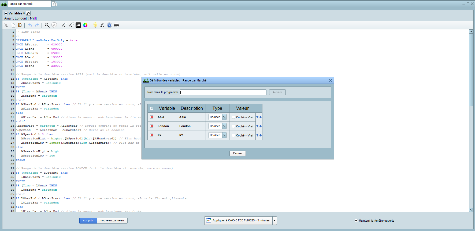Image resolution: width=475 pixels, height=231 pixels.
Task: Open the magnifier search tool
Action: pos(47,25)
